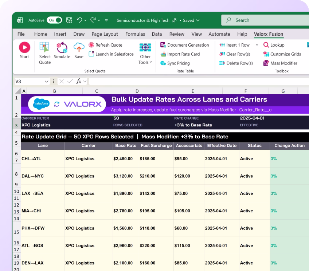The height and width of the screenshot is (271, 309).
Task: Switch to the Home tab
Action: click(40, 34)
